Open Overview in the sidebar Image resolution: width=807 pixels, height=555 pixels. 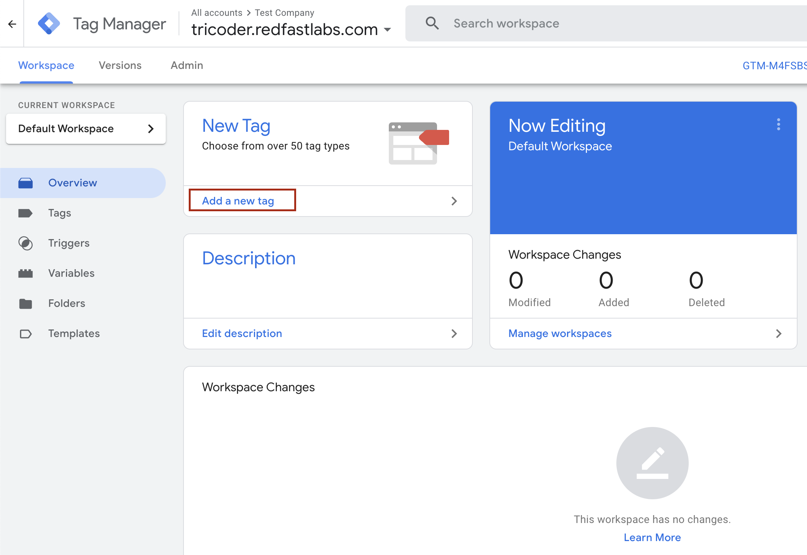coord(83,183)
